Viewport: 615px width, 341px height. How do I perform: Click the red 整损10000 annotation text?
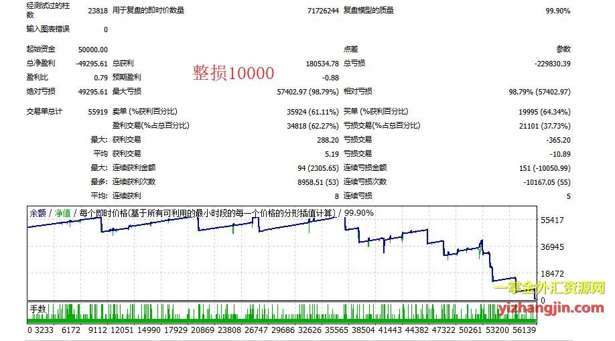click(x=232, y=73)
